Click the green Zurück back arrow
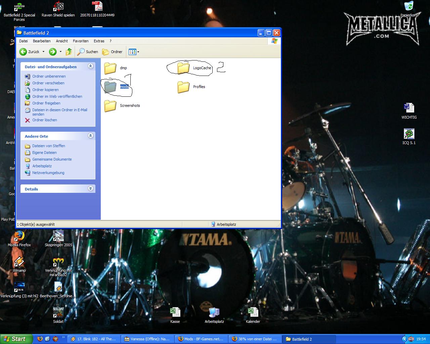Screen dimensions: 430x344 (x=23, y=52)
